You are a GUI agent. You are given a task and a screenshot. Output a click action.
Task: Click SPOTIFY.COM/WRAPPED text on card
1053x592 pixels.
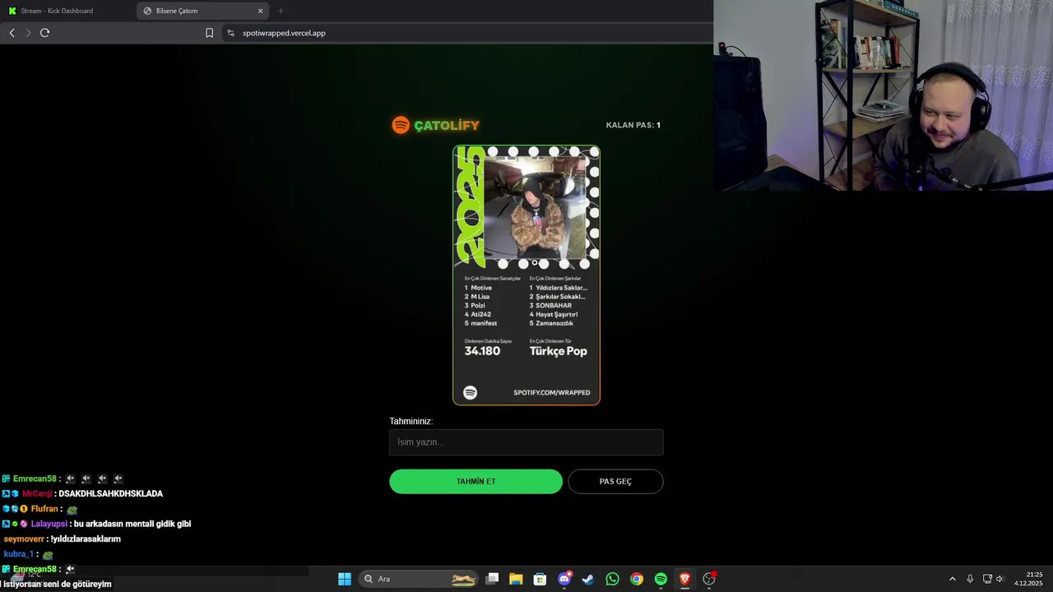coord(552,393)
